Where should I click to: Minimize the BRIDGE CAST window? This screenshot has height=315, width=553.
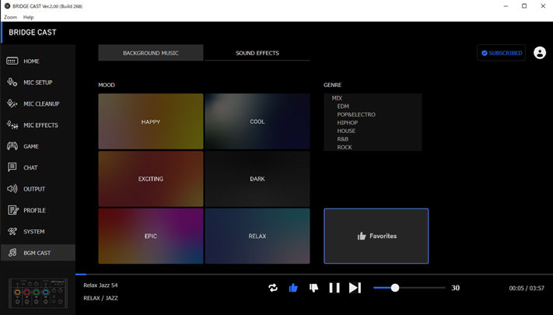pos(506,6)
